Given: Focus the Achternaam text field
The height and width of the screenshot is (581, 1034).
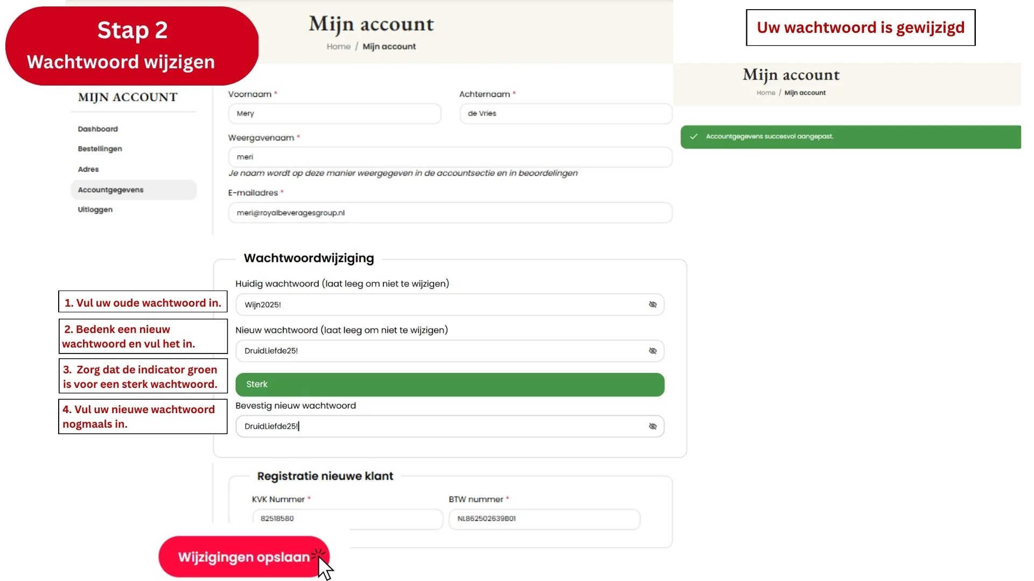Looking at the screenshot, I should click(565, 114).
